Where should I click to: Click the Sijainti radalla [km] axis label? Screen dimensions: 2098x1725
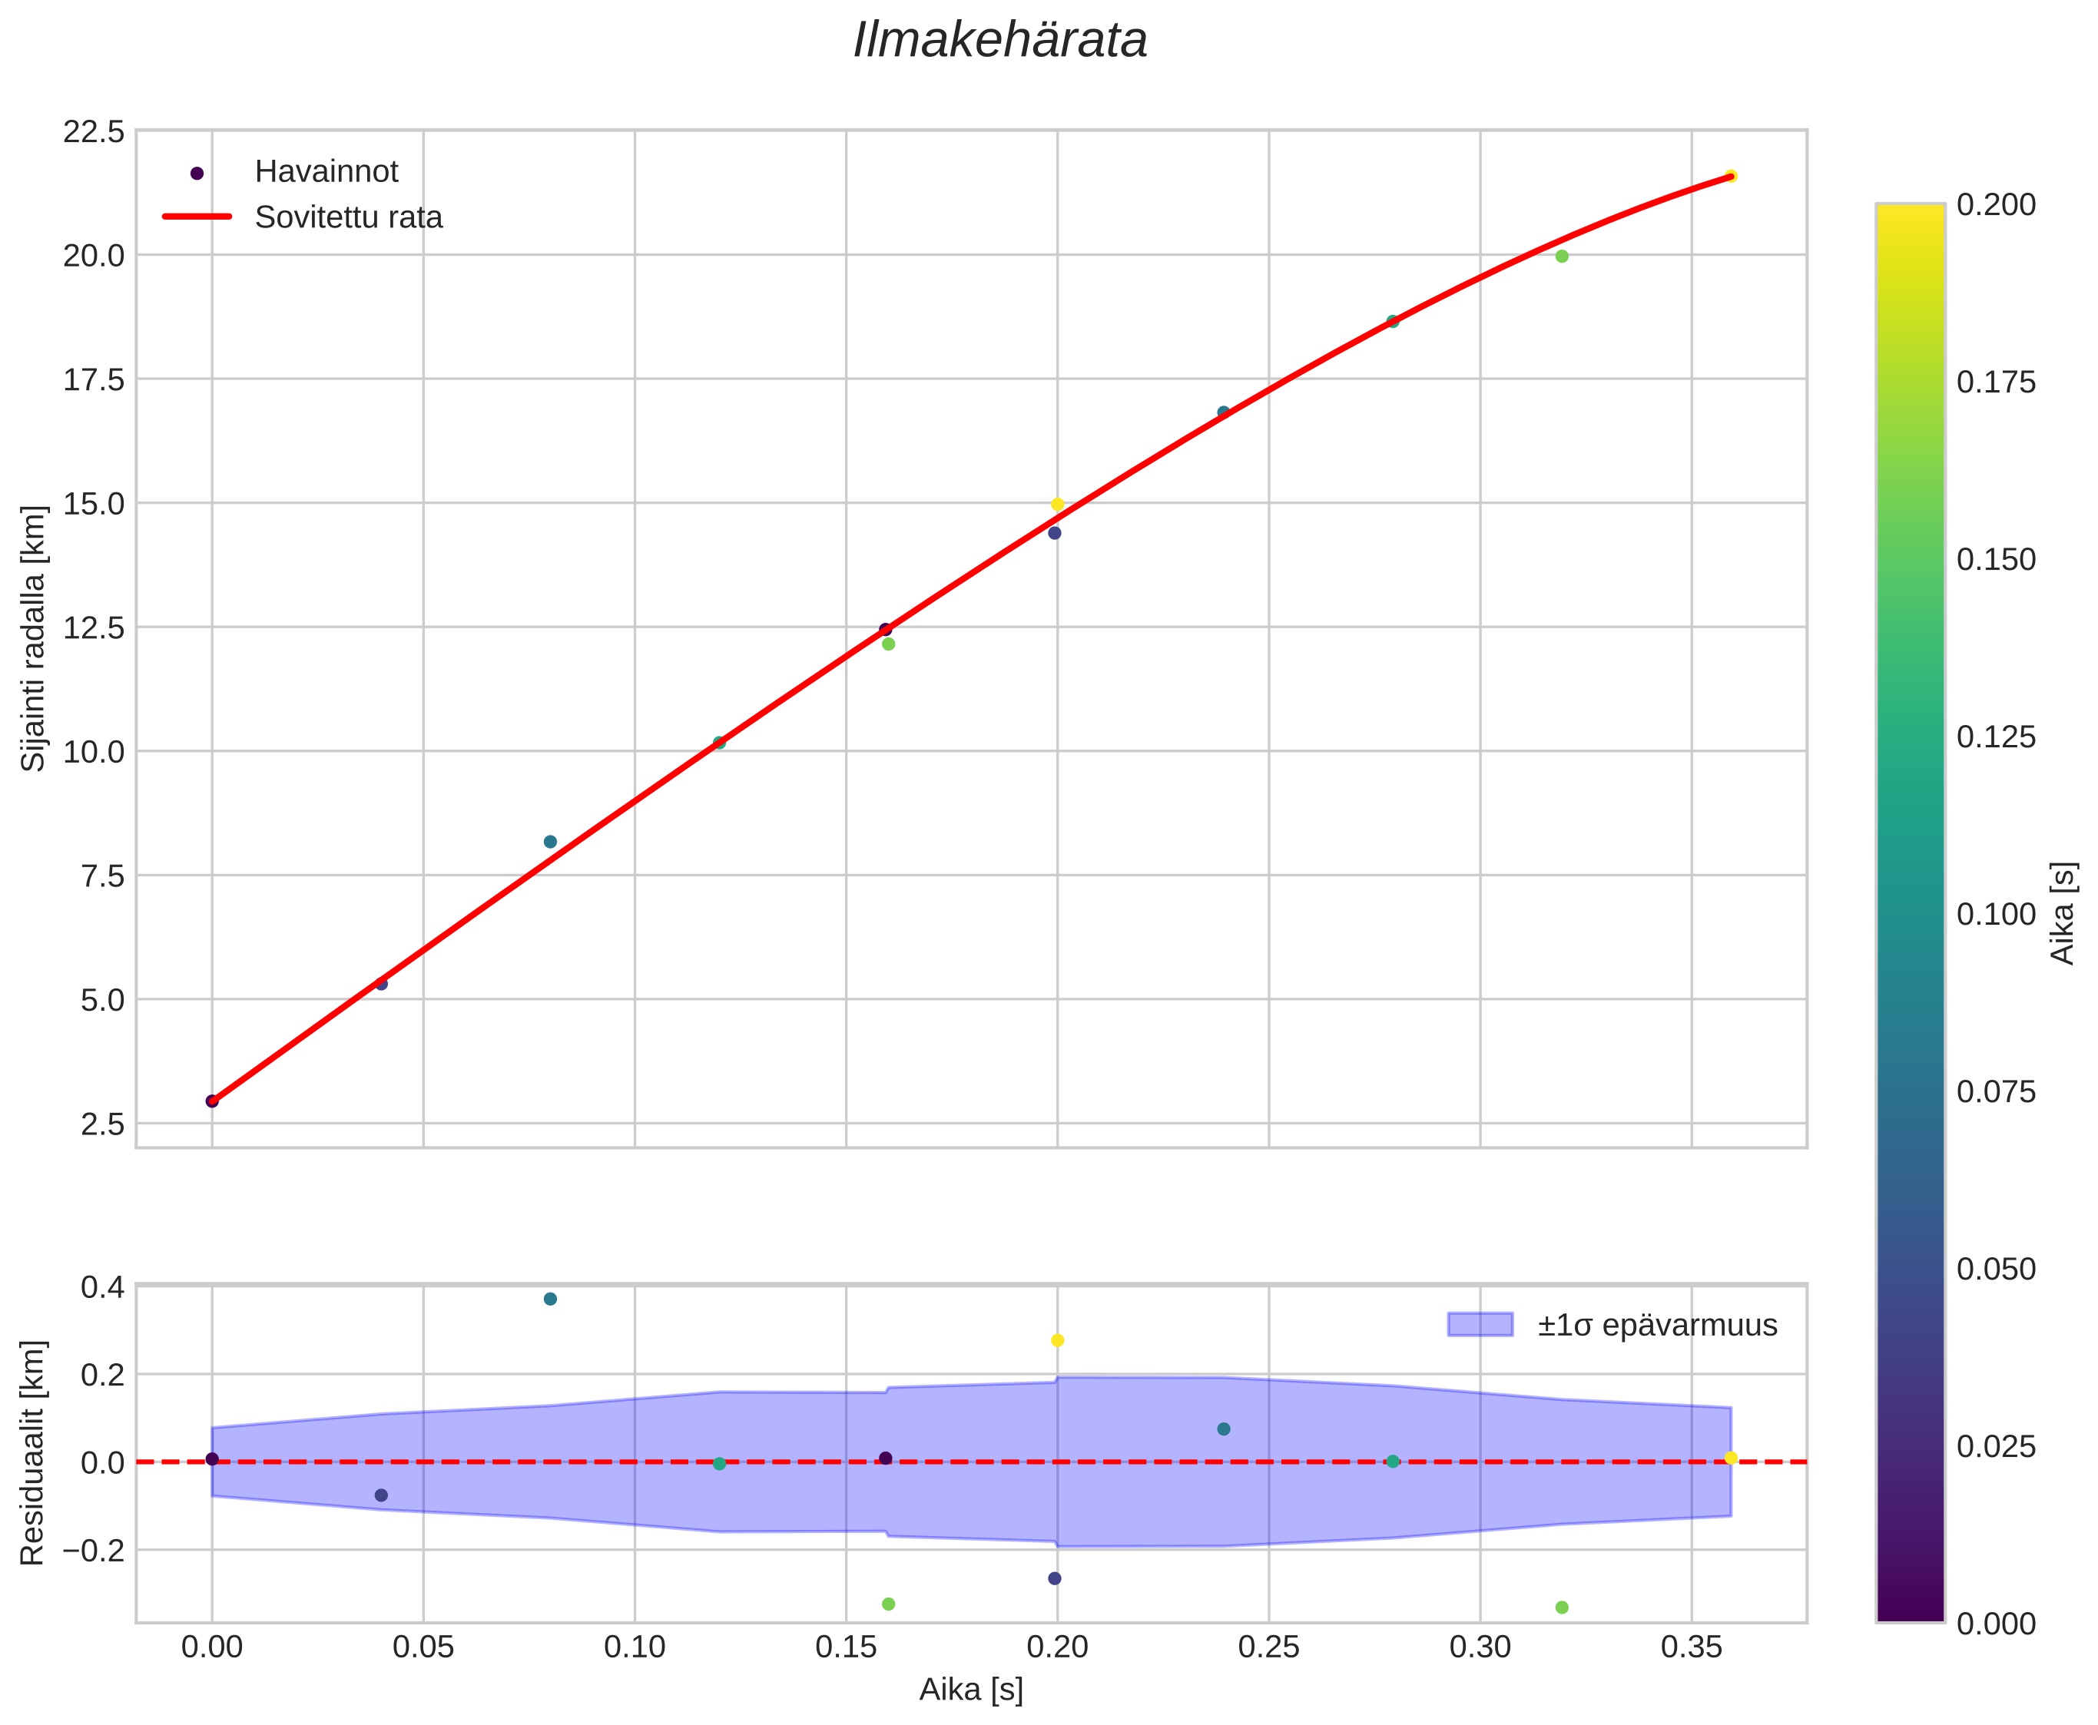[34, 638]
